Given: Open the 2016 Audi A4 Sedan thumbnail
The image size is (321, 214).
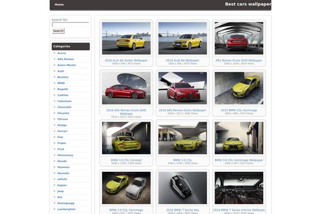Looking at the screenshot, I should pos(126,39).
